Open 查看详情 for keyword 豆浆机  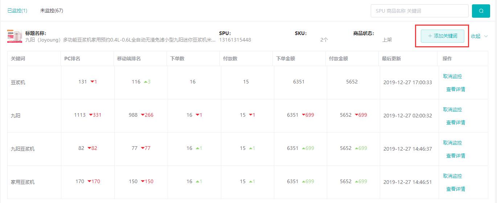pos(456,89)
